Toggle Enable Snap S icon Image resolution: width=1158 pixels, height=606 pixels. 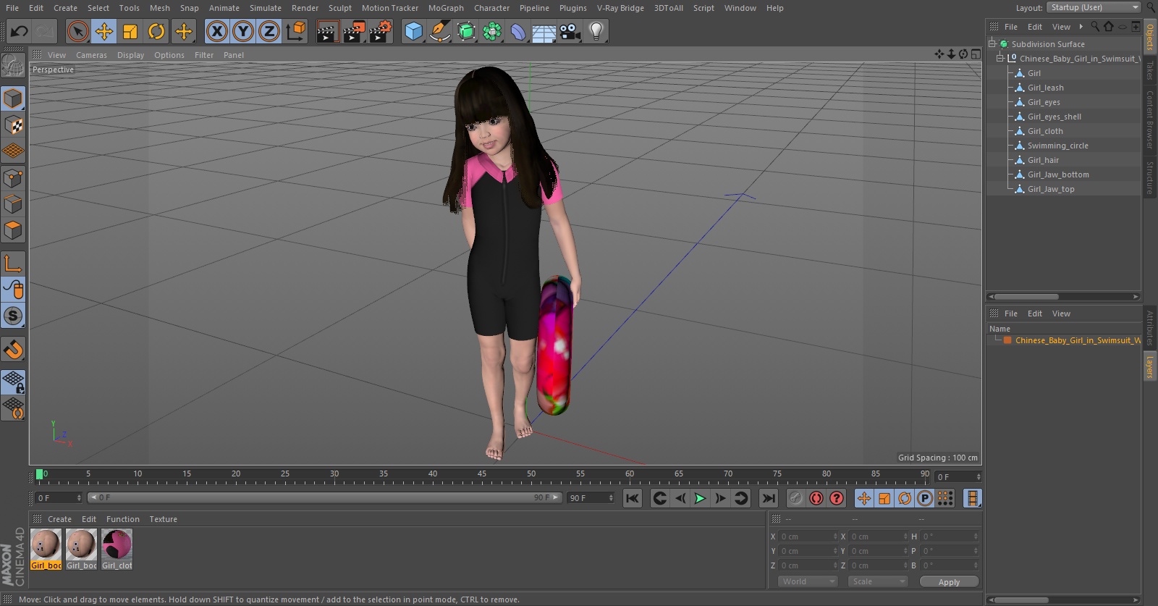(13, 316)
